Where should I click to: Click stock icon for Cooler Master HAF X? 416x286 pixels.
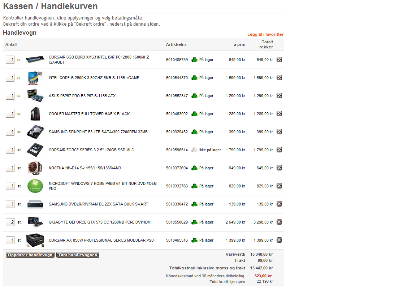coord(195,114)
